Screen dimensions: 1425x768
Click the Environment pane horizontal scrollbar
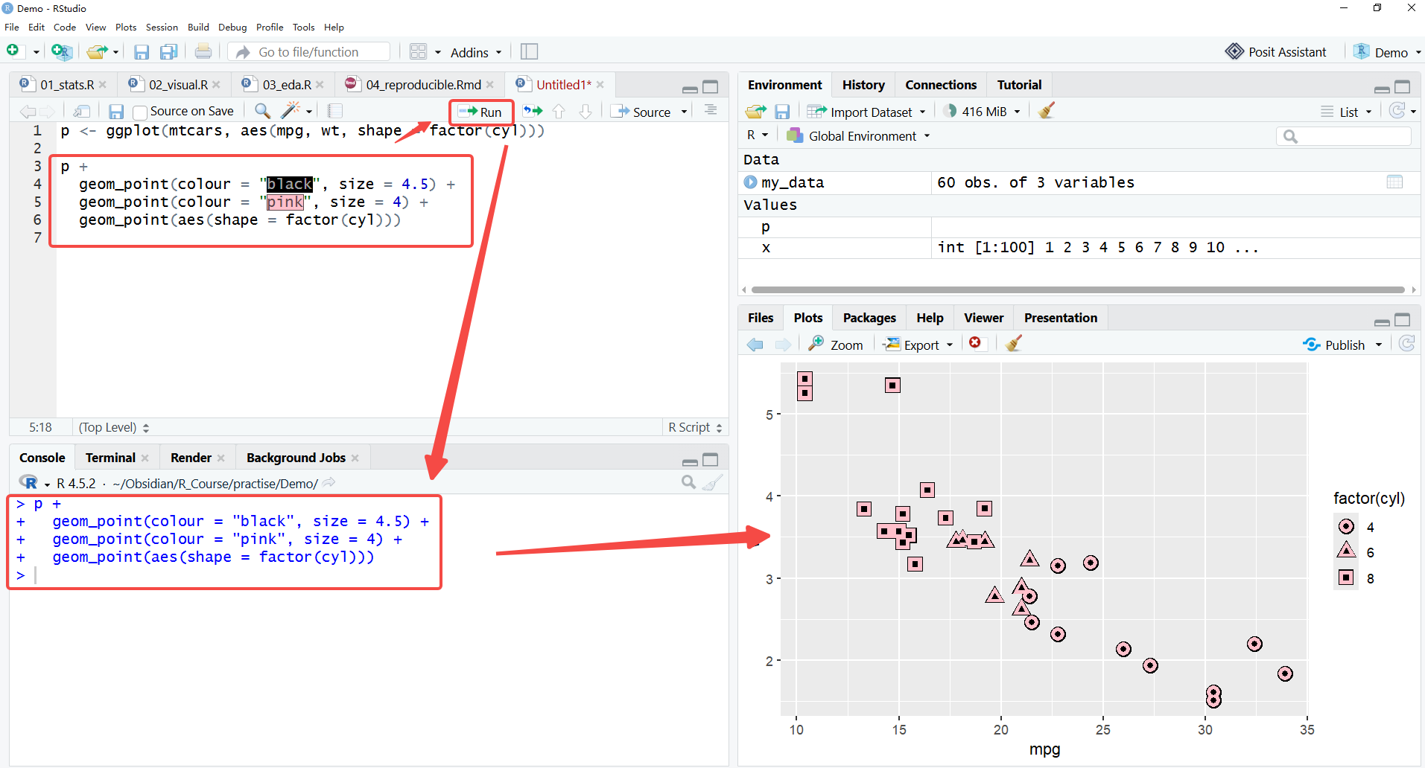pyautogui.click(x=1078, y=289)
